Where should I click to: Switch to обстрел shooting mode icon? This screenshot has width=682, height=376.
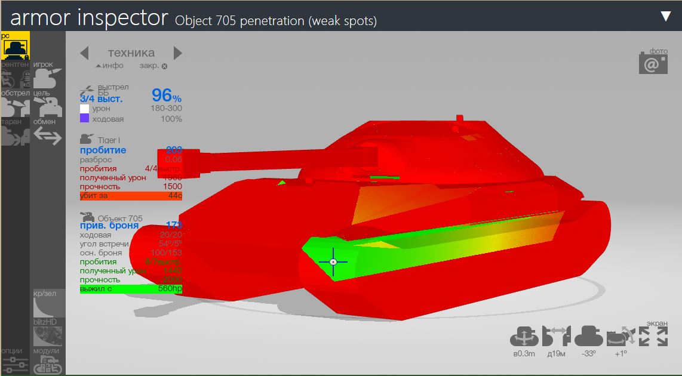tap(15, 107)
